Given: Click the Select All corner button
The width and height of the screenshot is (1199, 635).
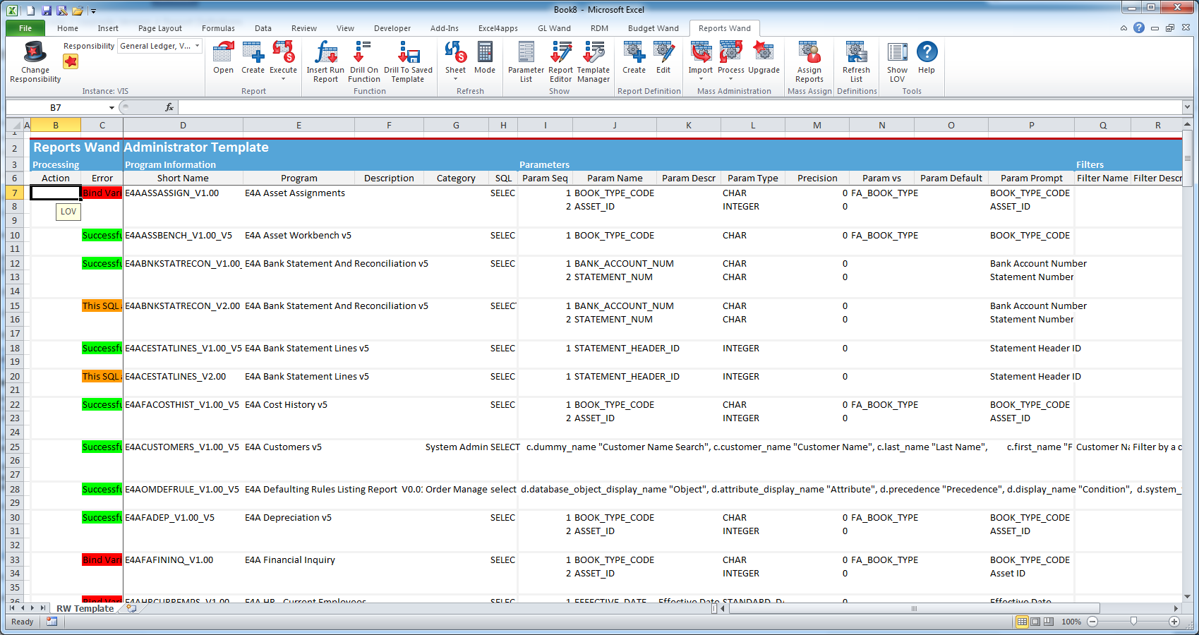Looking at the screenshot, I should click(x=14, y=125).
